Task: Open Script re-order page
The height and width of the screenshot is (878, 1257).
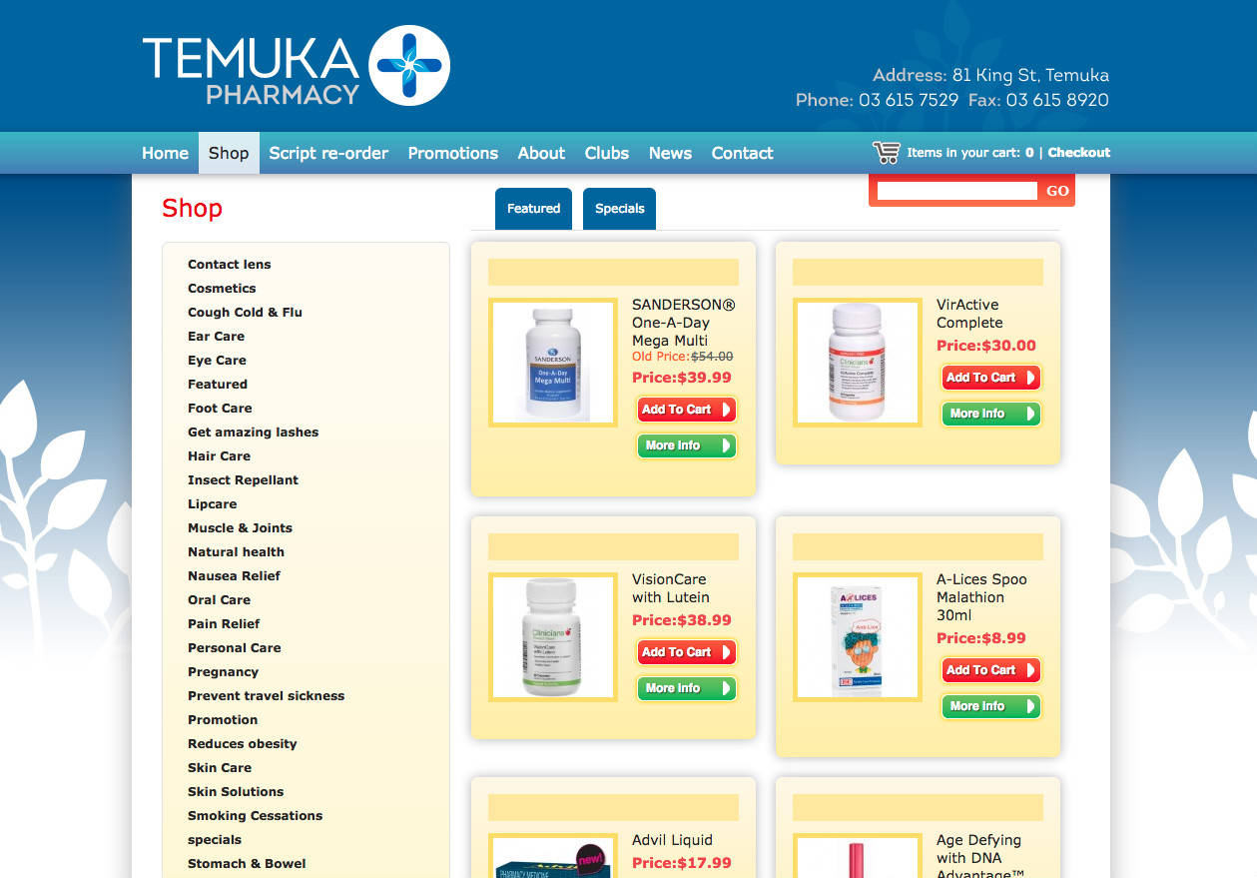Action: [328, 153]
